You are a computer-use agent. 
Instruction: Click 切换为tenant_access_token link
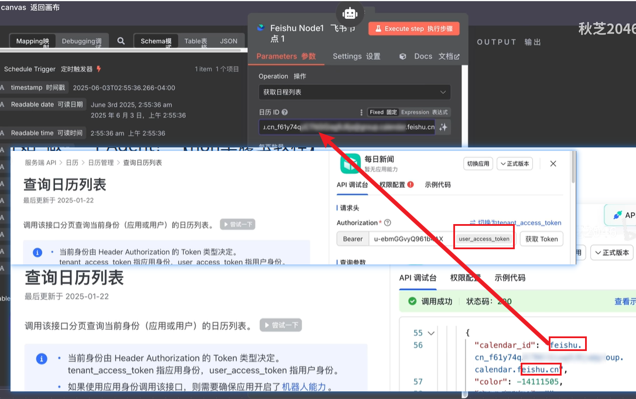[515, 222]
